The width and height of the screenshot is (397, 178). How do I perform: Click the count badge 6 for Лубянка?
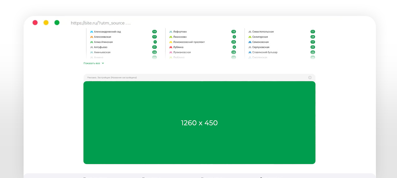[234, 47]
